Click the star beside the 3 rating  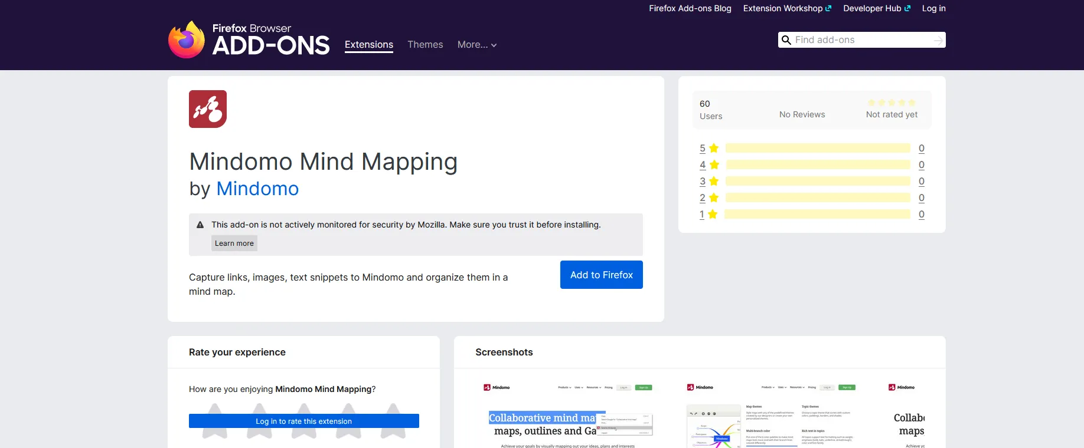[x=714, y=181]
